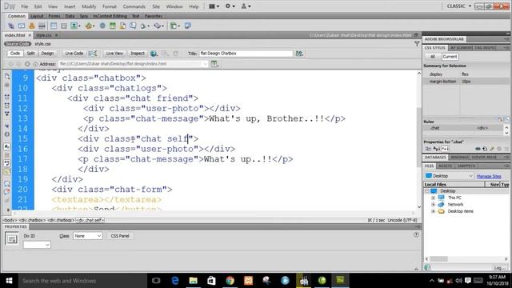
Task: Open the Layout dropdown in the menu bar
Action: tap(214, 6)
